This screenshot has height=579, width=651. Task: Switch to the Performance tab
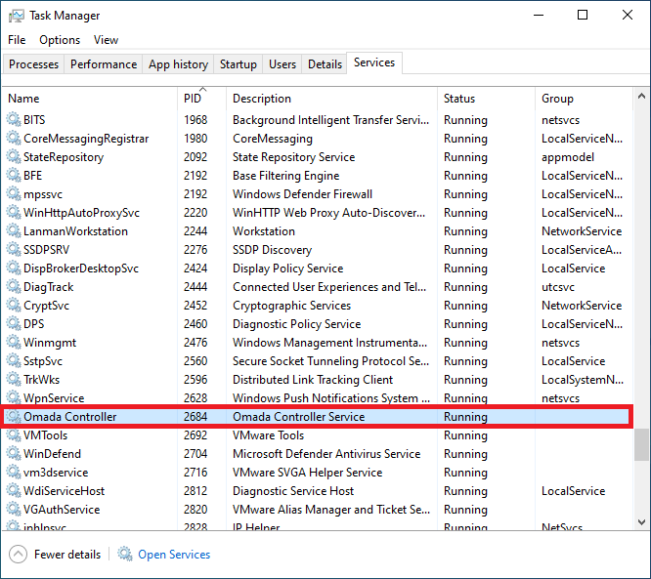[x=104, y=64]
